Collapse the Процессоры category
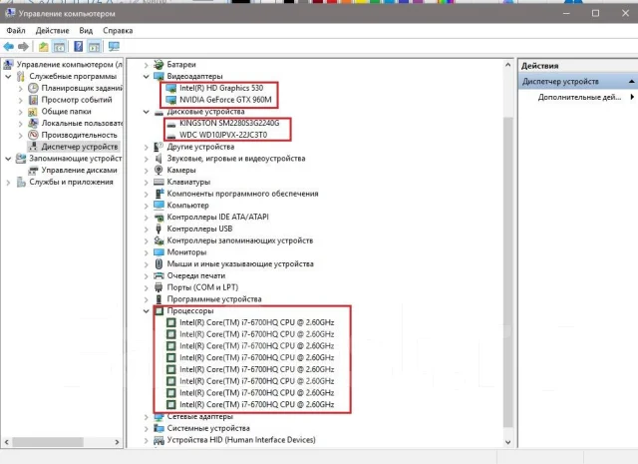 (146, 310)
